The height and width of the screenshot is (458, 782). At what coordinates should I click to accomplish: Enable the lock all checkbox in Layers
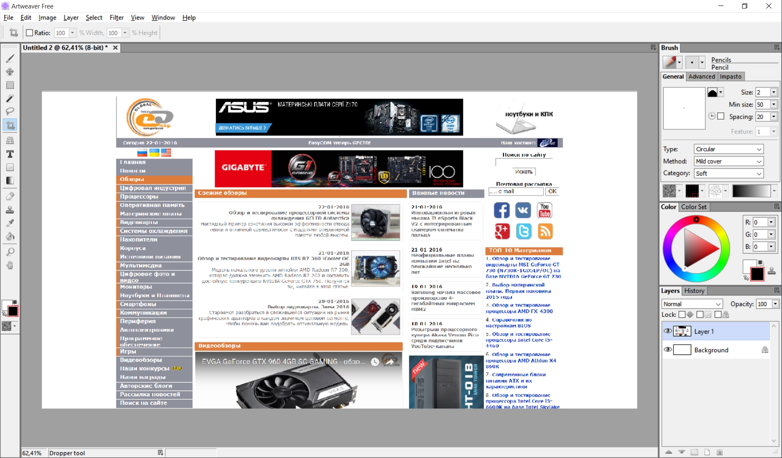coord(718,315)
